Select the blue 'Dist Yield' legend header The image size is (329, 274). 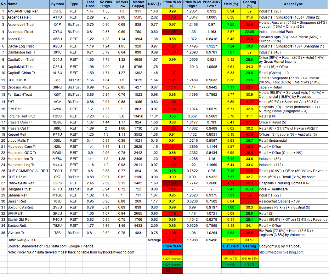coord(231,246)
